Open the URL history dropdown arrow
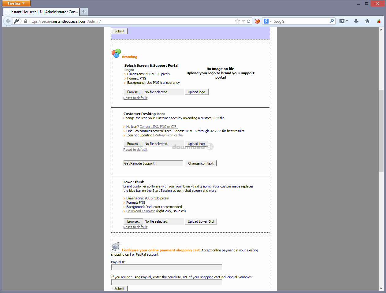Screen dimensions: 386x293 click(243, 21)
